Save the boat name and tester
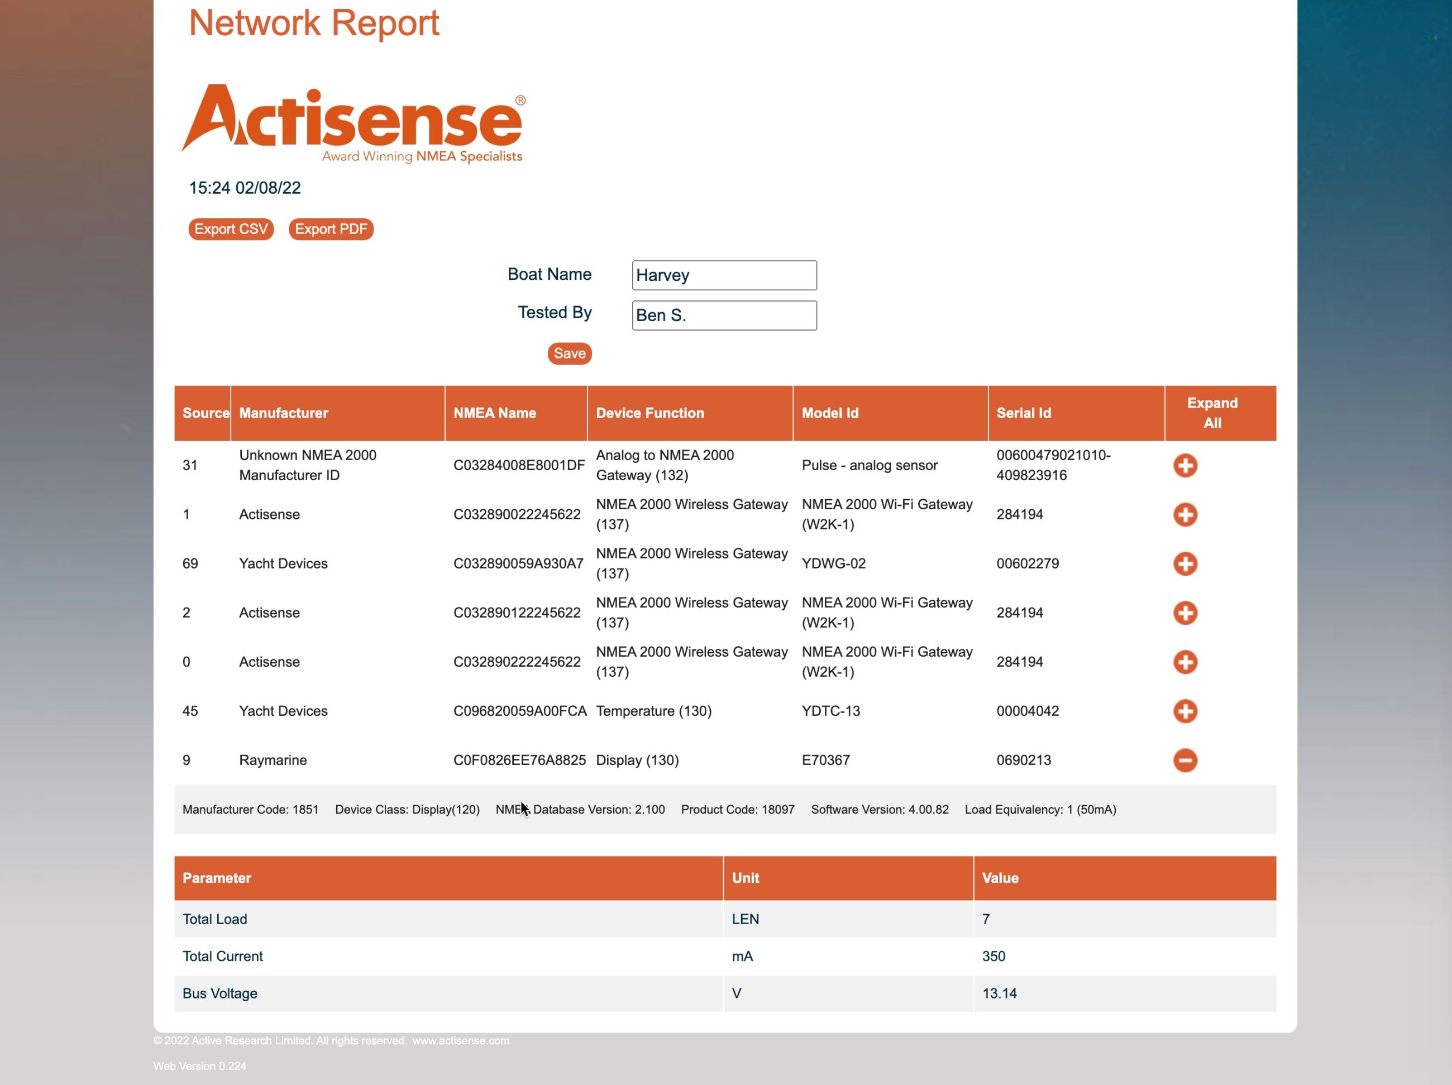The image size is (1452, 1085). (x=569, y=353)
